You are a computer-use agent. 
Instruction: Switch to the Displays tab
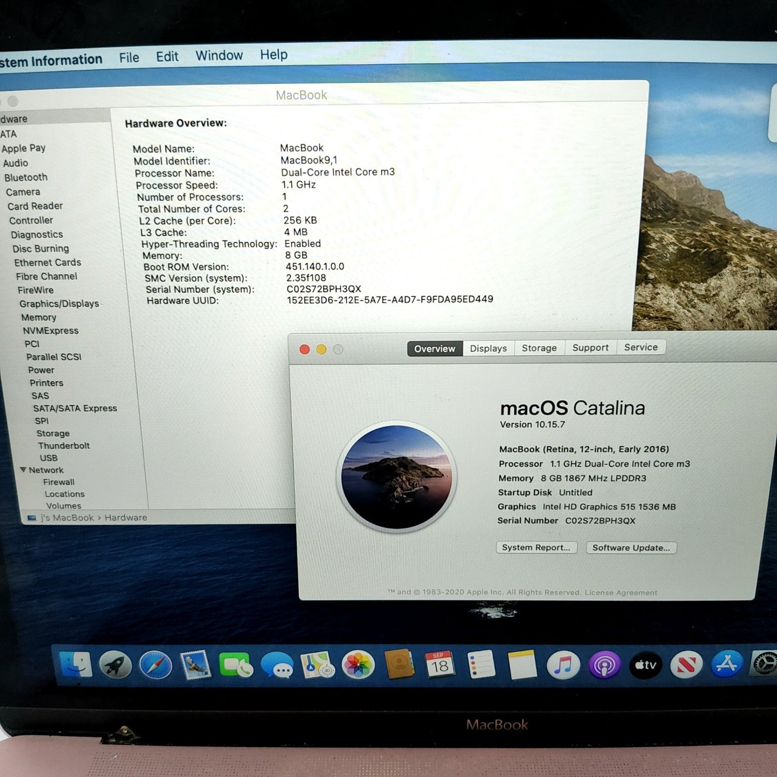(488, 348)
